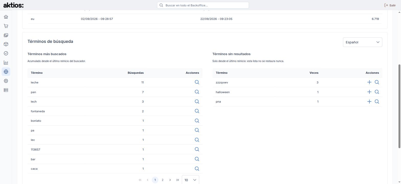Viewport: 401px width, 184px height.
Task: Click the 6.719 value in 'eu' row
Action: click(375, 19)
